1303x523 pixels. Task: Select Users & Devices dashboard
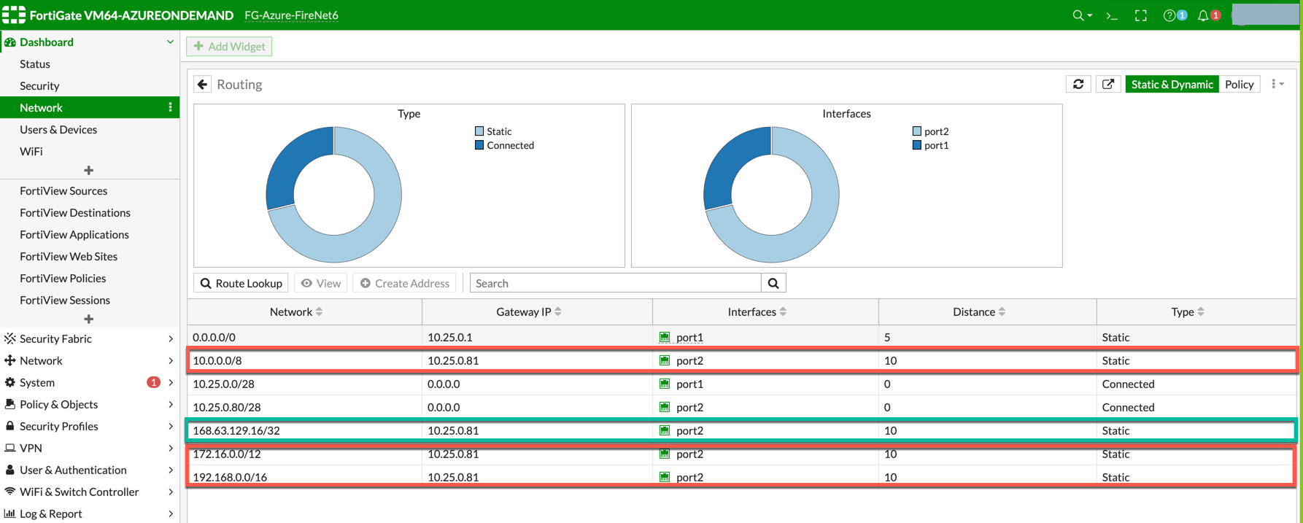click(58, 130)
